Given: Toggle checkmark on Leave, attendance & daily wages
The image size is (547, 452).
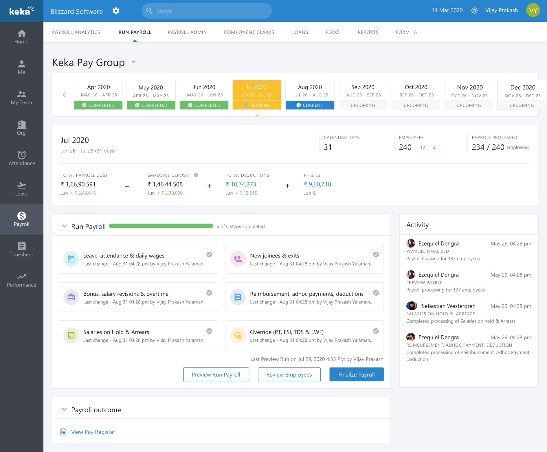Looking at the screenshot, I should [x=209, y=255].
